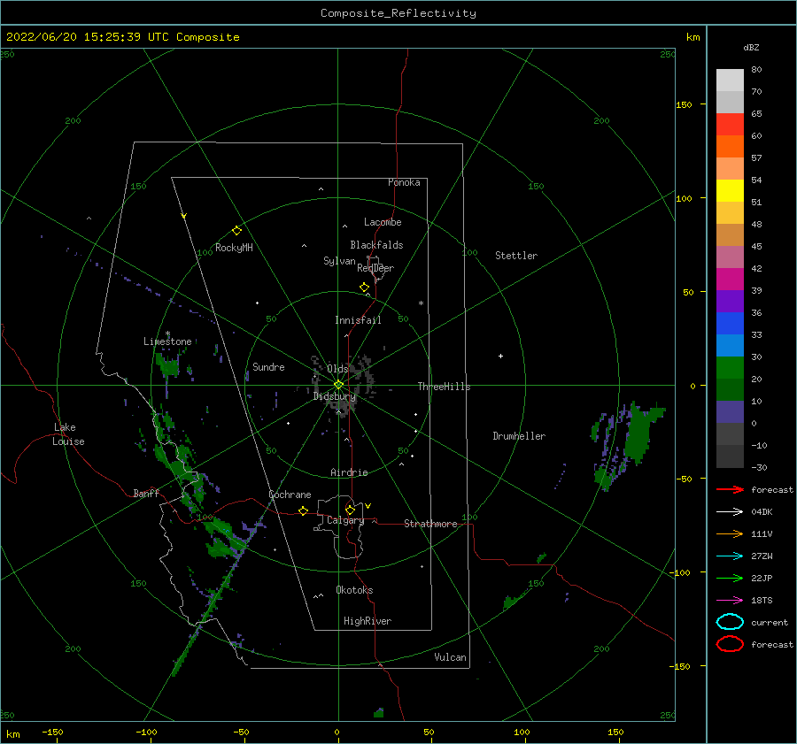Click the Blackfalds city label

[376, 245]
